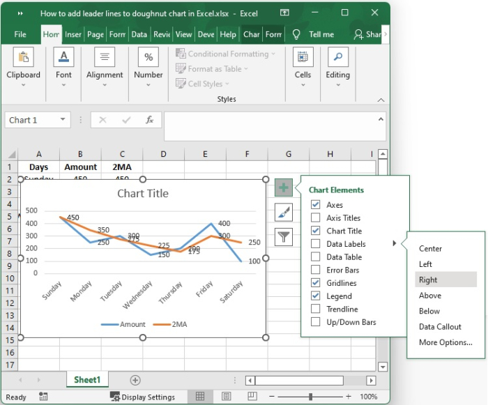This screenshot has height=405, width=488.
Task: Zoom out with minus button
Action: (272, 396)
